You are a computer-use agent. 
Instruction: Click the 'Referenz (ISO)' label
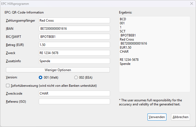[x=16, y=102]
